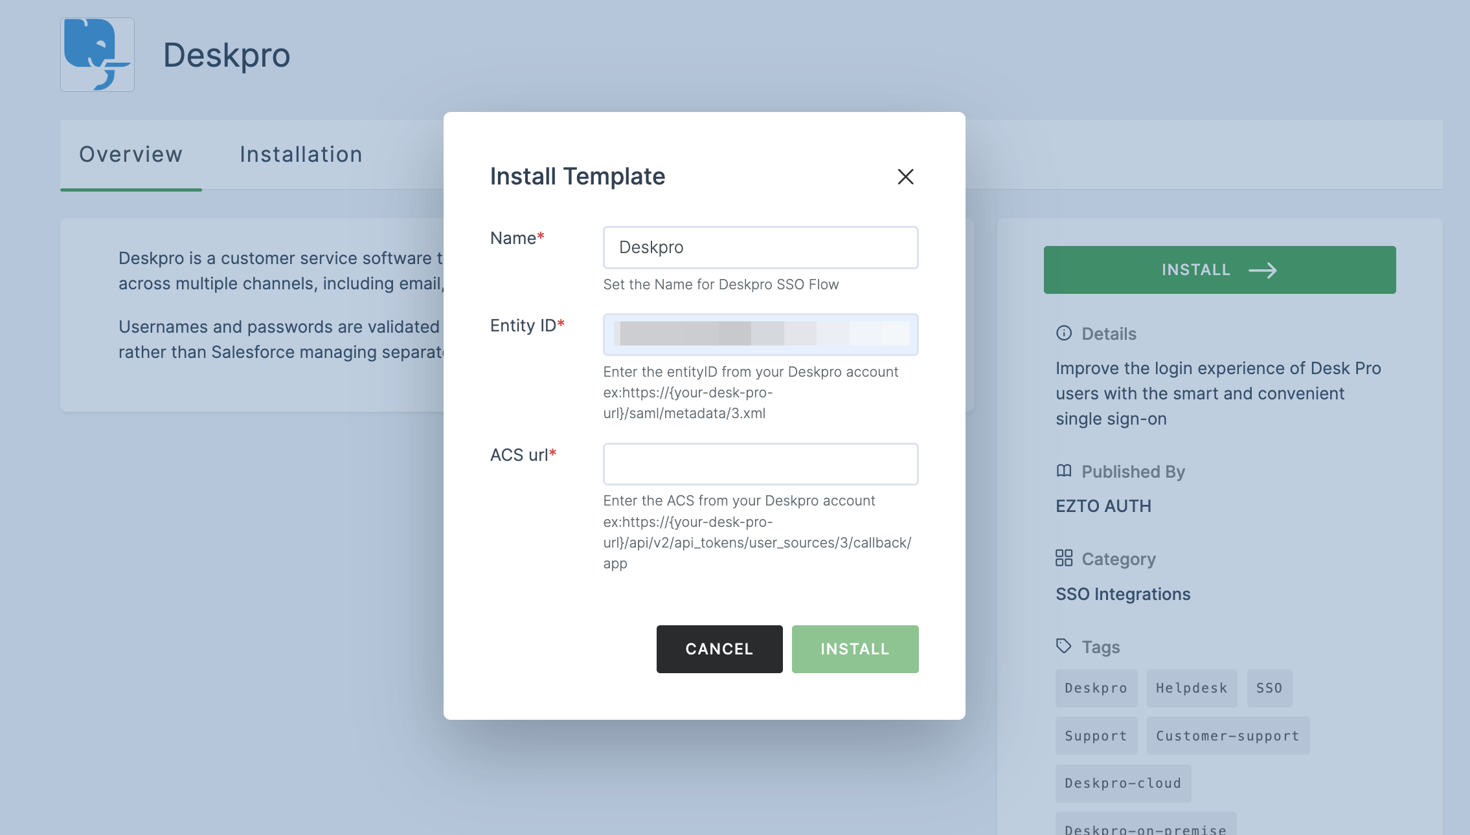1470x835 pixels.
Task: Click the close dialog X icon
Action: point(905,175)
